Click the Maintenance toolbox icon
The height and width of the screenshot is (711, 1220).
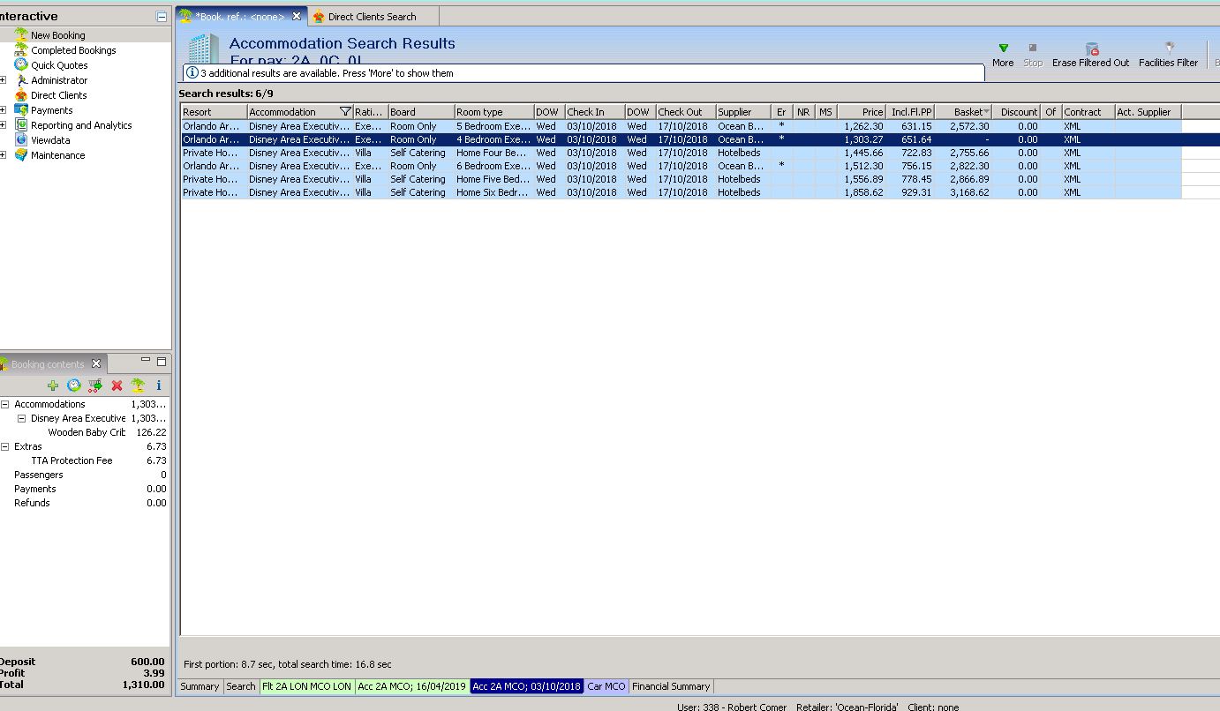coord(21,155)
